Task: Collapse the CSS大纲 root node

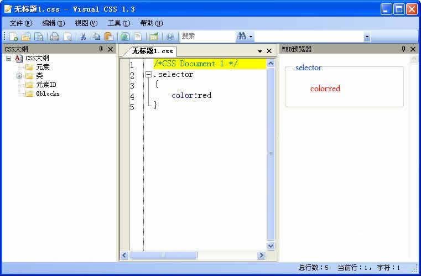Action: click(x=9, y=58)
